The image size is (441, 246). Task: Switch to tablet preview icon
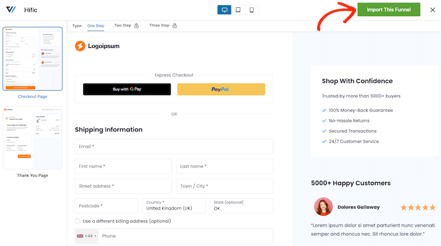(238, 10)
